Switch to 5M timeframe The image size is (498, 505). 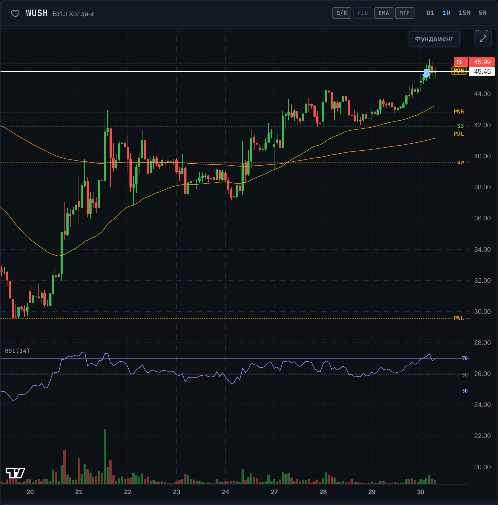click(x=482, y=13)
